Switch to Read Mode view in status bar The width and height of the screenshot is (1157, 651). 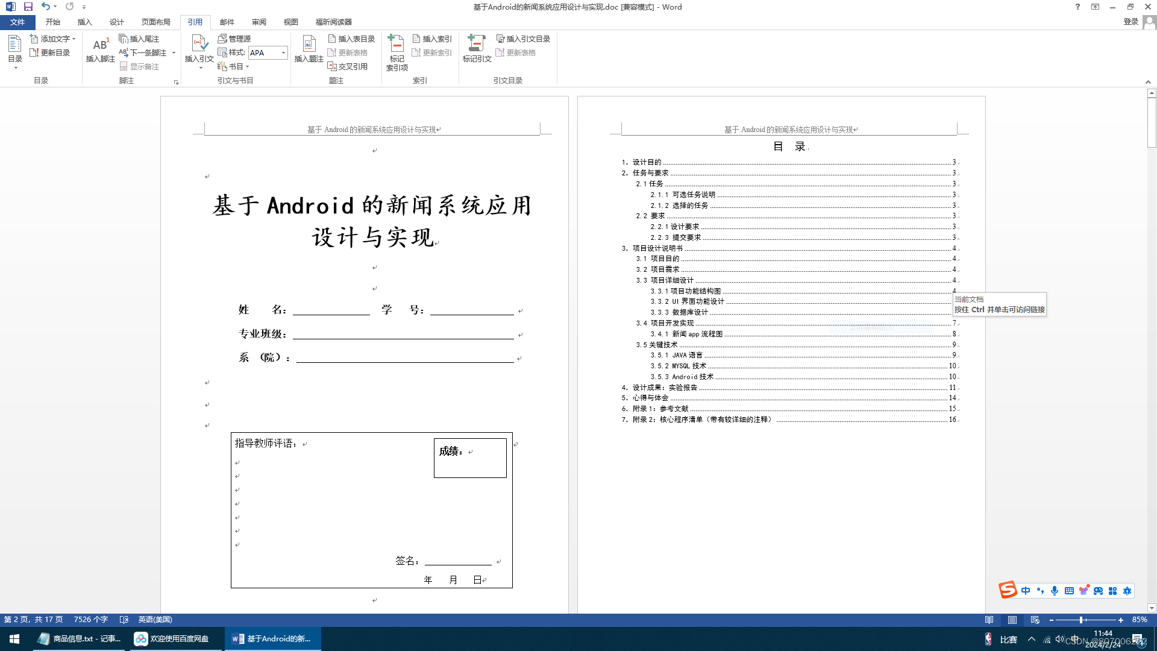click(x=989, y=620)
